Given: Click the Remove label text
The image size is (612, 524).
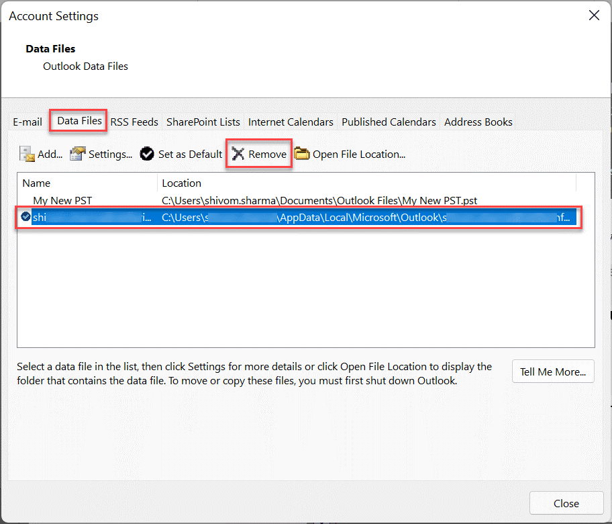Looking at the screenshot, I should (267, 155).
